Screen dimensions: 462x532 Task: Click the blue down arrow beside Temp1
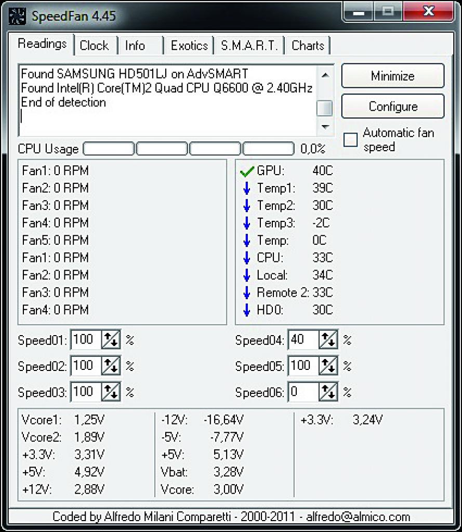(x=247, y=188)
